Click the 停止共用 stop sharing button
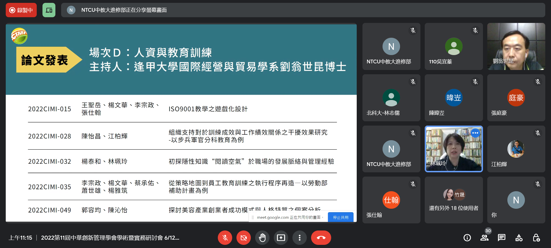This screenshot has height=248, width=551. [x=341, y=217]
